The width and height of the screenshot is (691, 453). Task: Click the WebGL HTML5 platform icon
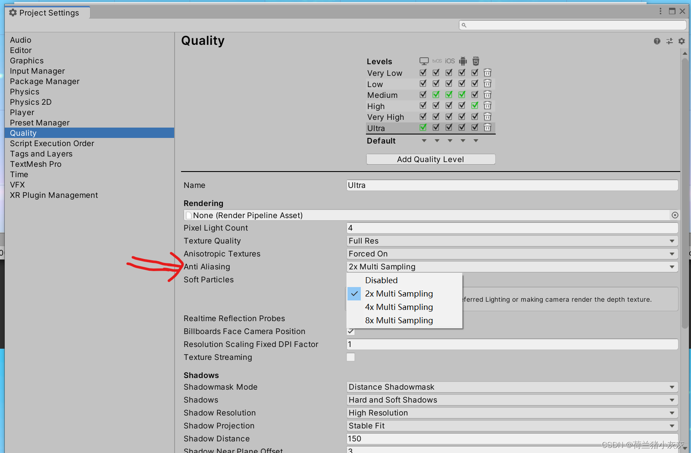point(475,61)
